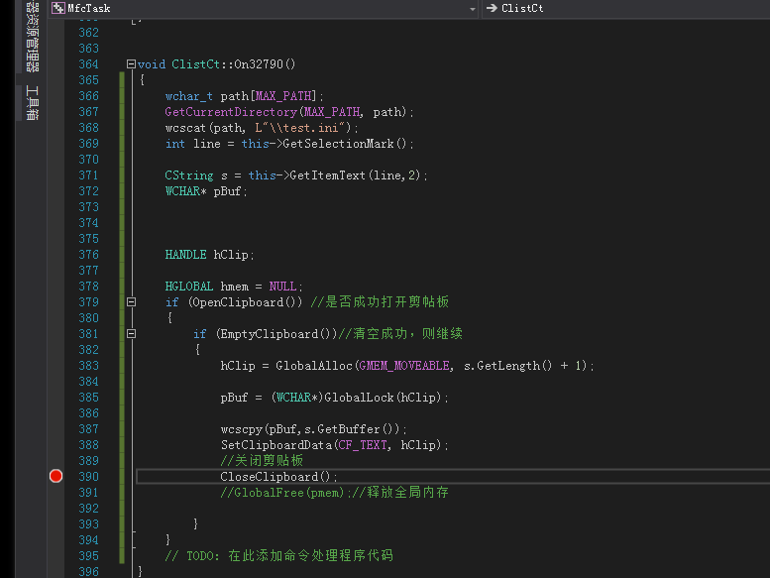
Task: Click wcscat(path, ...) call
Action: point(262,128)
